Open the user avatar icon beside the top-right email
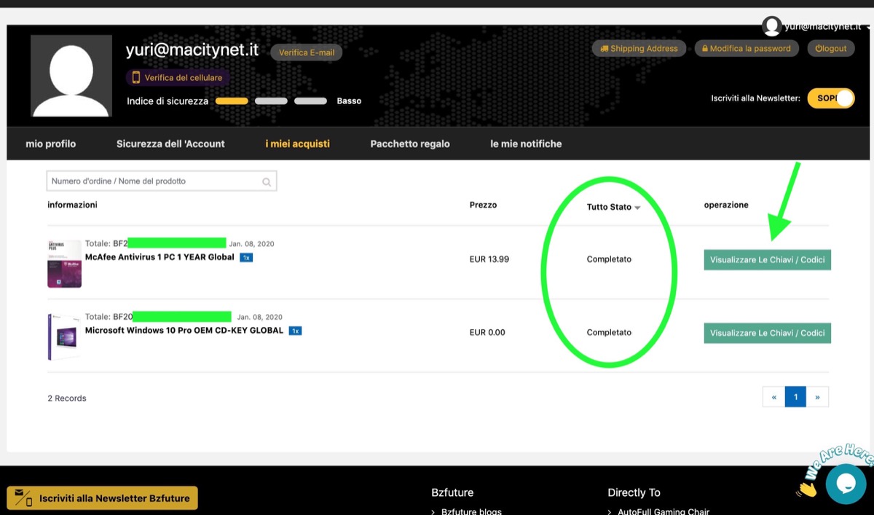The width and height of the screenshot is (874, 515). click(772, 27)
